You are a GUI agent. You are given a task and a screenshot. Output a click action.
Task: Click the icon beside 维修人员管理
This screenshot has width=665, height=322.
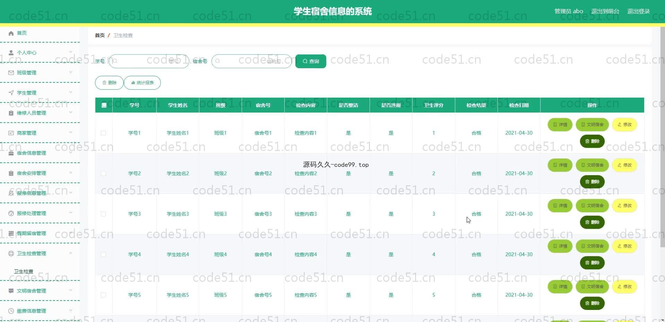pyautogui.click(x=11, y=113)
